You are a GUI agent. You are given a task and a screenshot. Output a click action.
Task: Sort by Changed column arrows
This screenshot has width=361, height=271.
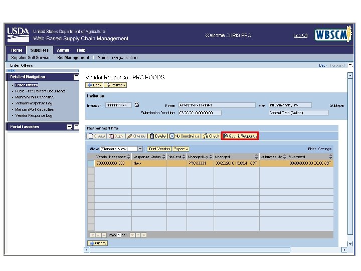coord(256,157)
